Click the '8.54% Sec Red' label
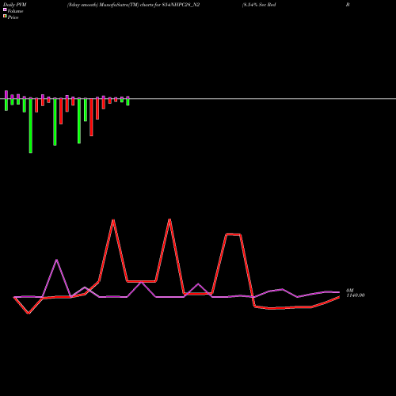This screenshot has width=396, height=396. pos(259,5)
